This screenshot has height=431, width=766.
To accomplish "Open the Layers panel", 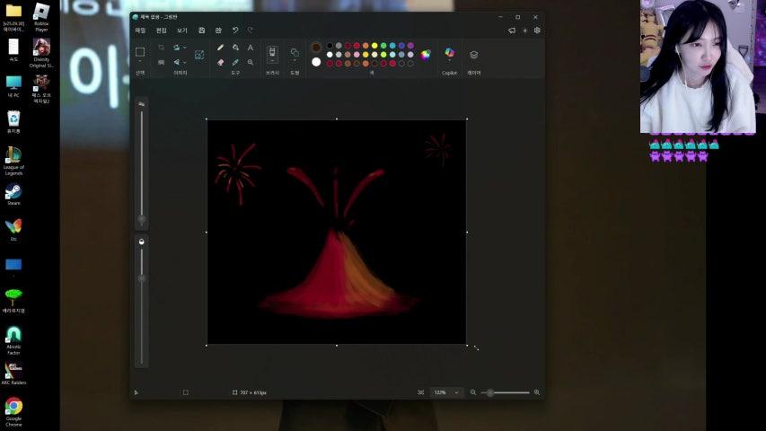I will 474,55.
